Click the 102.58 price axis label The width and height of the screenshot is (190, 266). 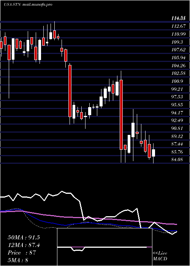179,73
